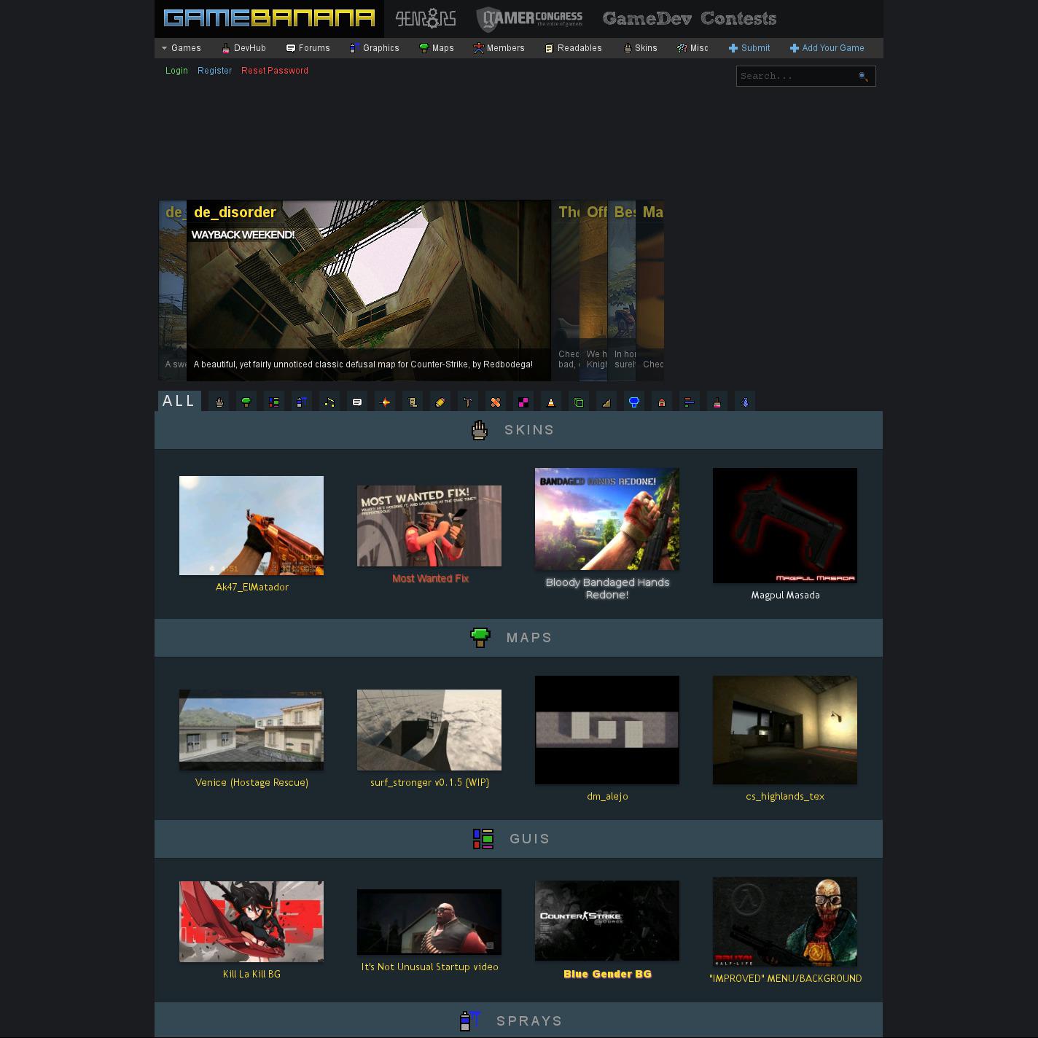Click the blue trophy filter icon

tap(634, 402)
